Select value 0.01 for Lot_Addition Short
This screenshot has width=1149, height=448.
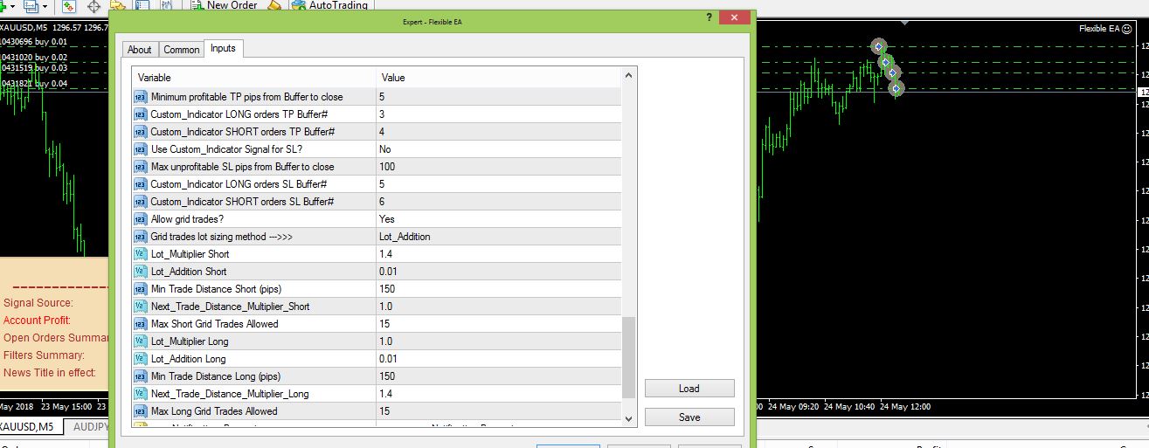(x=498, y=272)
